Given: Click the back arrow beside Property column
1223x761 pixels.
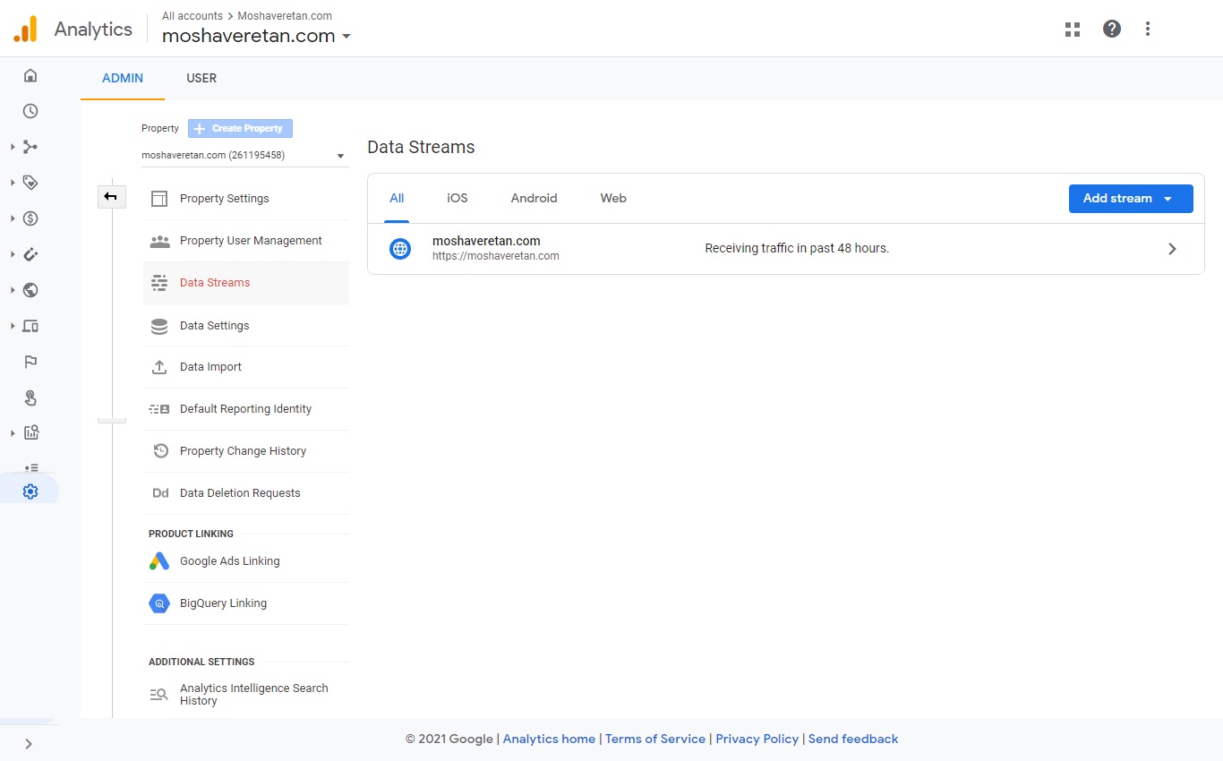Looking at the screenshot, I should click(x=111, y=197).
